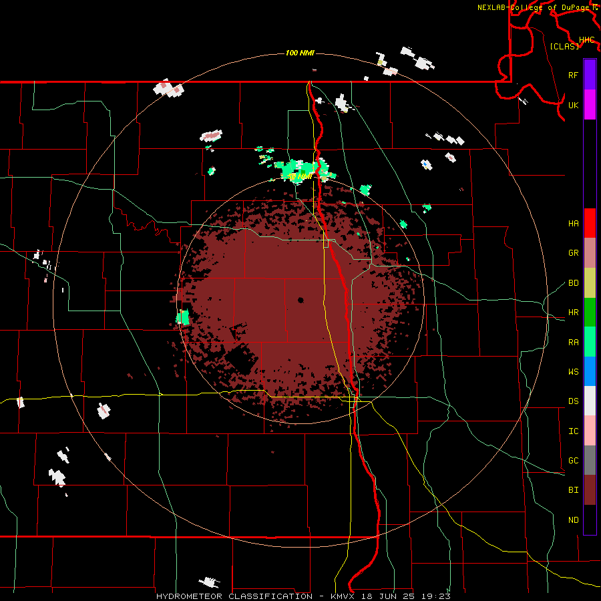Click the green rain echo west of radar
The width and height of the screenshot is (601, 601).
click(x=183, y=317)
